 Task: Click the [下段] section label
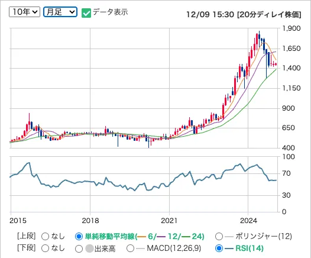[27, 248]
